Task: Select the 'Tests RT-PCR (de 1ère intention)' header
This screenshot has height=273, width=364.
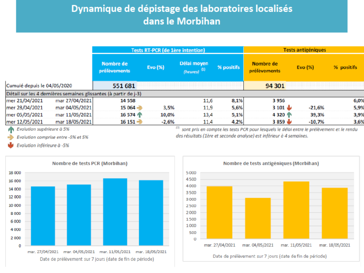Action: (167, 50)
